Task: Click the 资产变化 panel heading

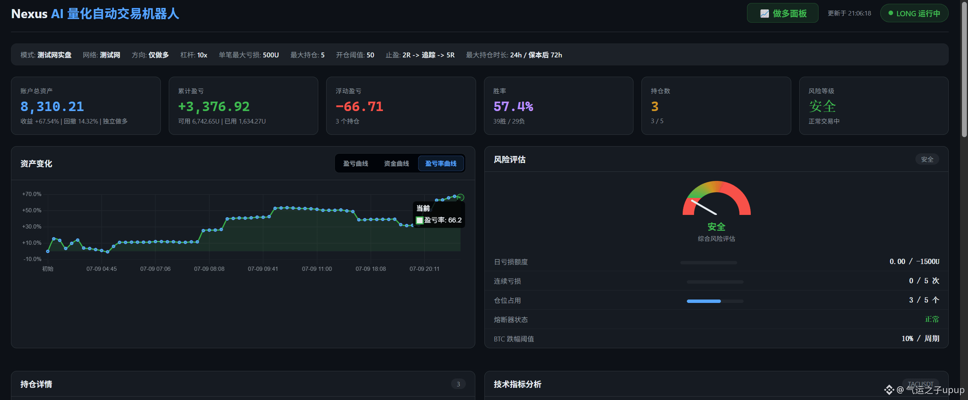Action: click(x=36, y=164)
